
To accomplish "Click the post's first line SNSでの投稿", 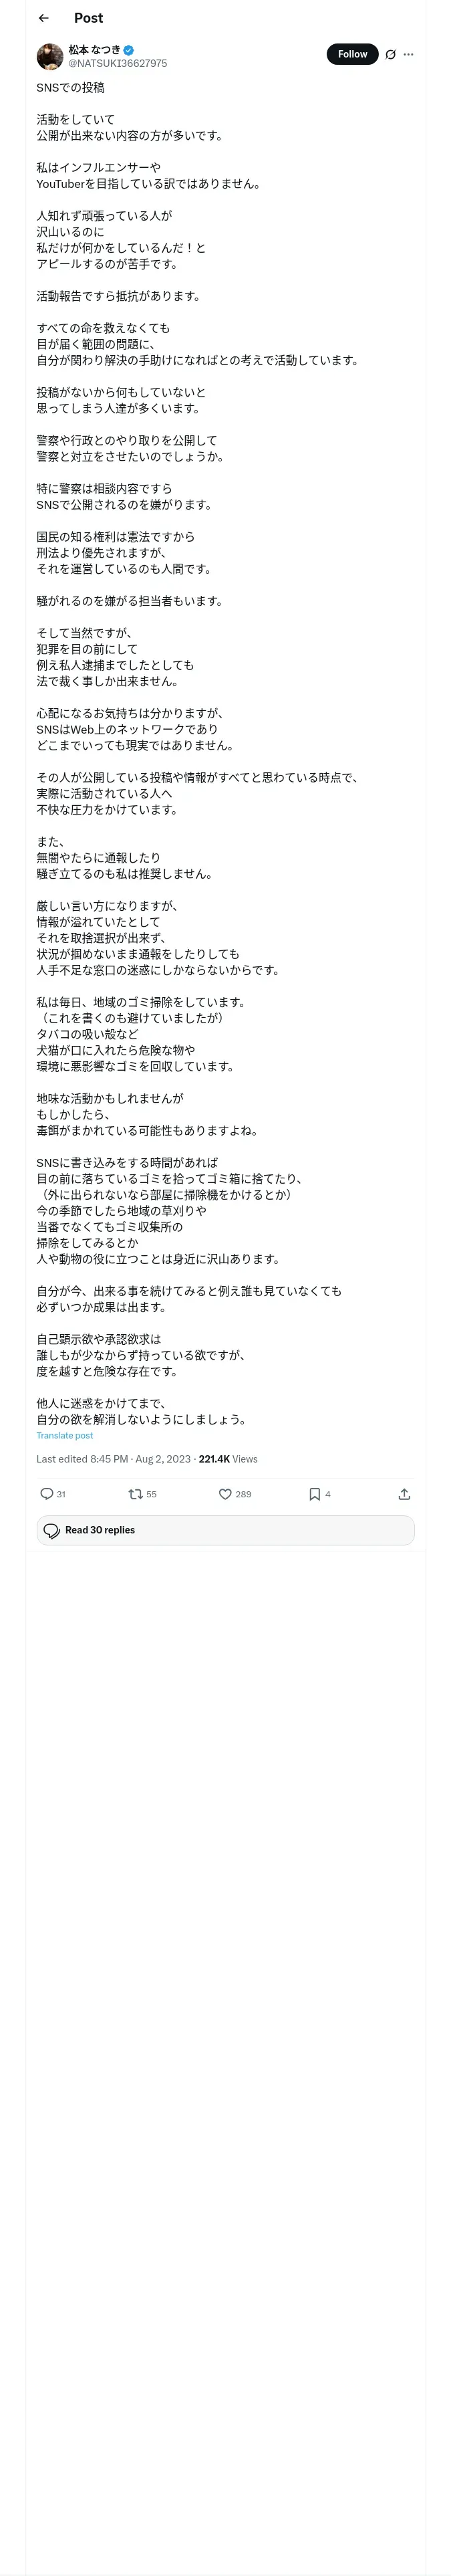I will tap(70, 88).
